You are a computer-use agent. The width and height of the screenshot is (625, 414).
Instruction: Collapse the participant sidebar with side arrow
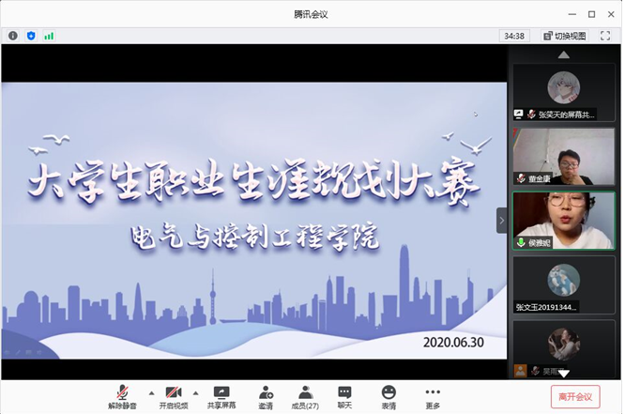pyautogui.click(x=501, y=221)
